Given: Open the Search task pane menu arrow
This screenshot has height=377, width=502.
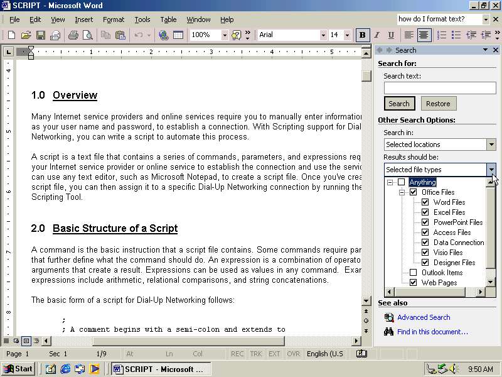Looking at the screenshot, I should pos(485,50).
